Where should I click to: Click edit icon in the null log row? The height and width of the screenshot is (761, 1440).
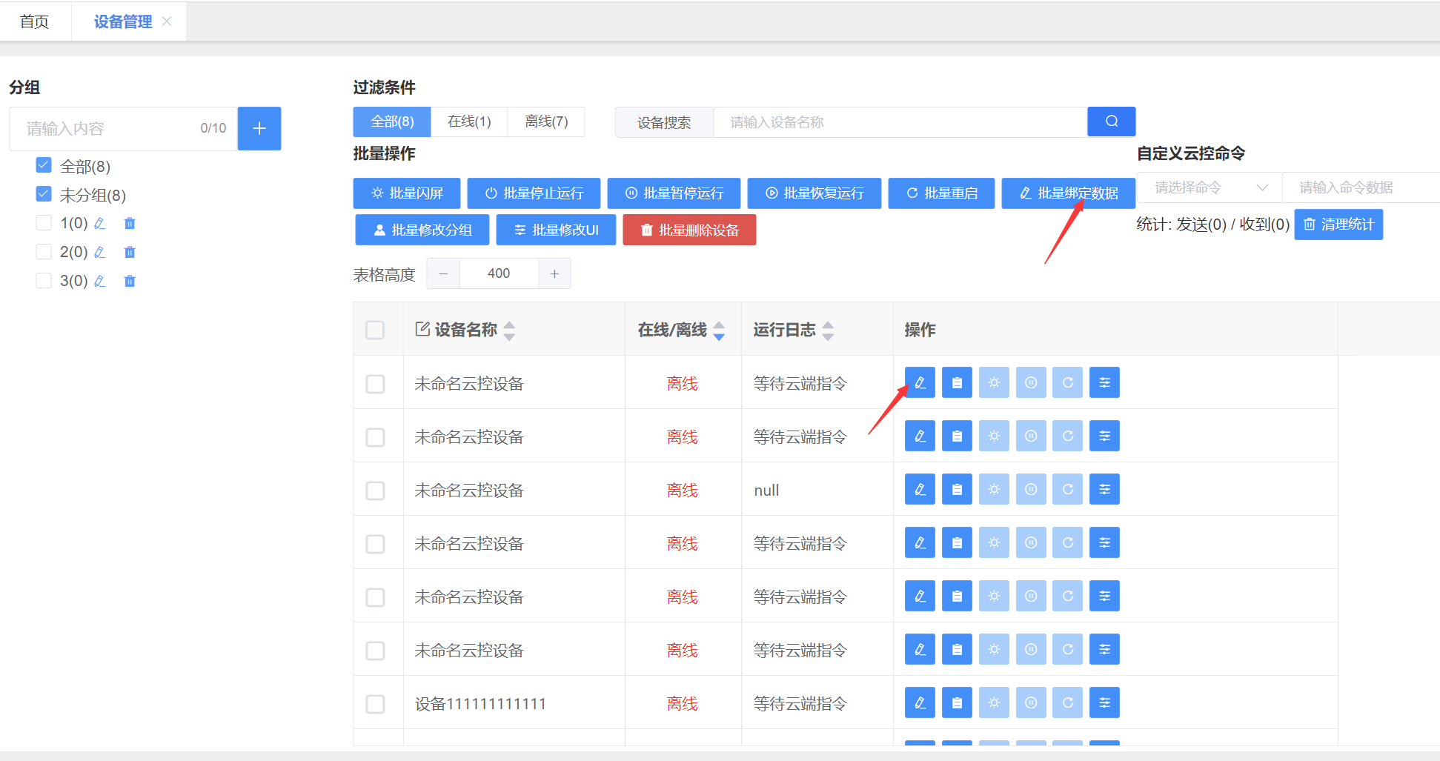(920, 489)
